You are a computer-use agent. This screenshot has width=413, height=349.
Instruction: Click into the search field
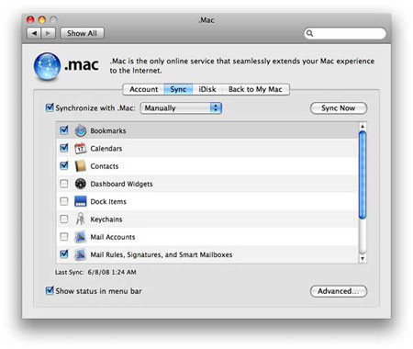pyautogui.click(x=345, y=33)
